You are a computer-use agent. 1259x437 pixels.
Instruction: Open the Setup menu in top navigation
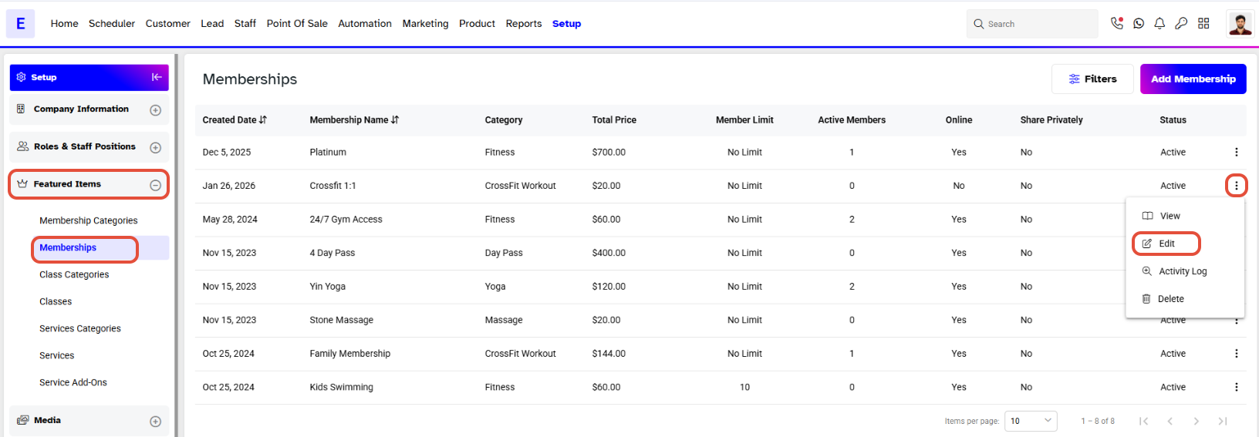[566, 24]
